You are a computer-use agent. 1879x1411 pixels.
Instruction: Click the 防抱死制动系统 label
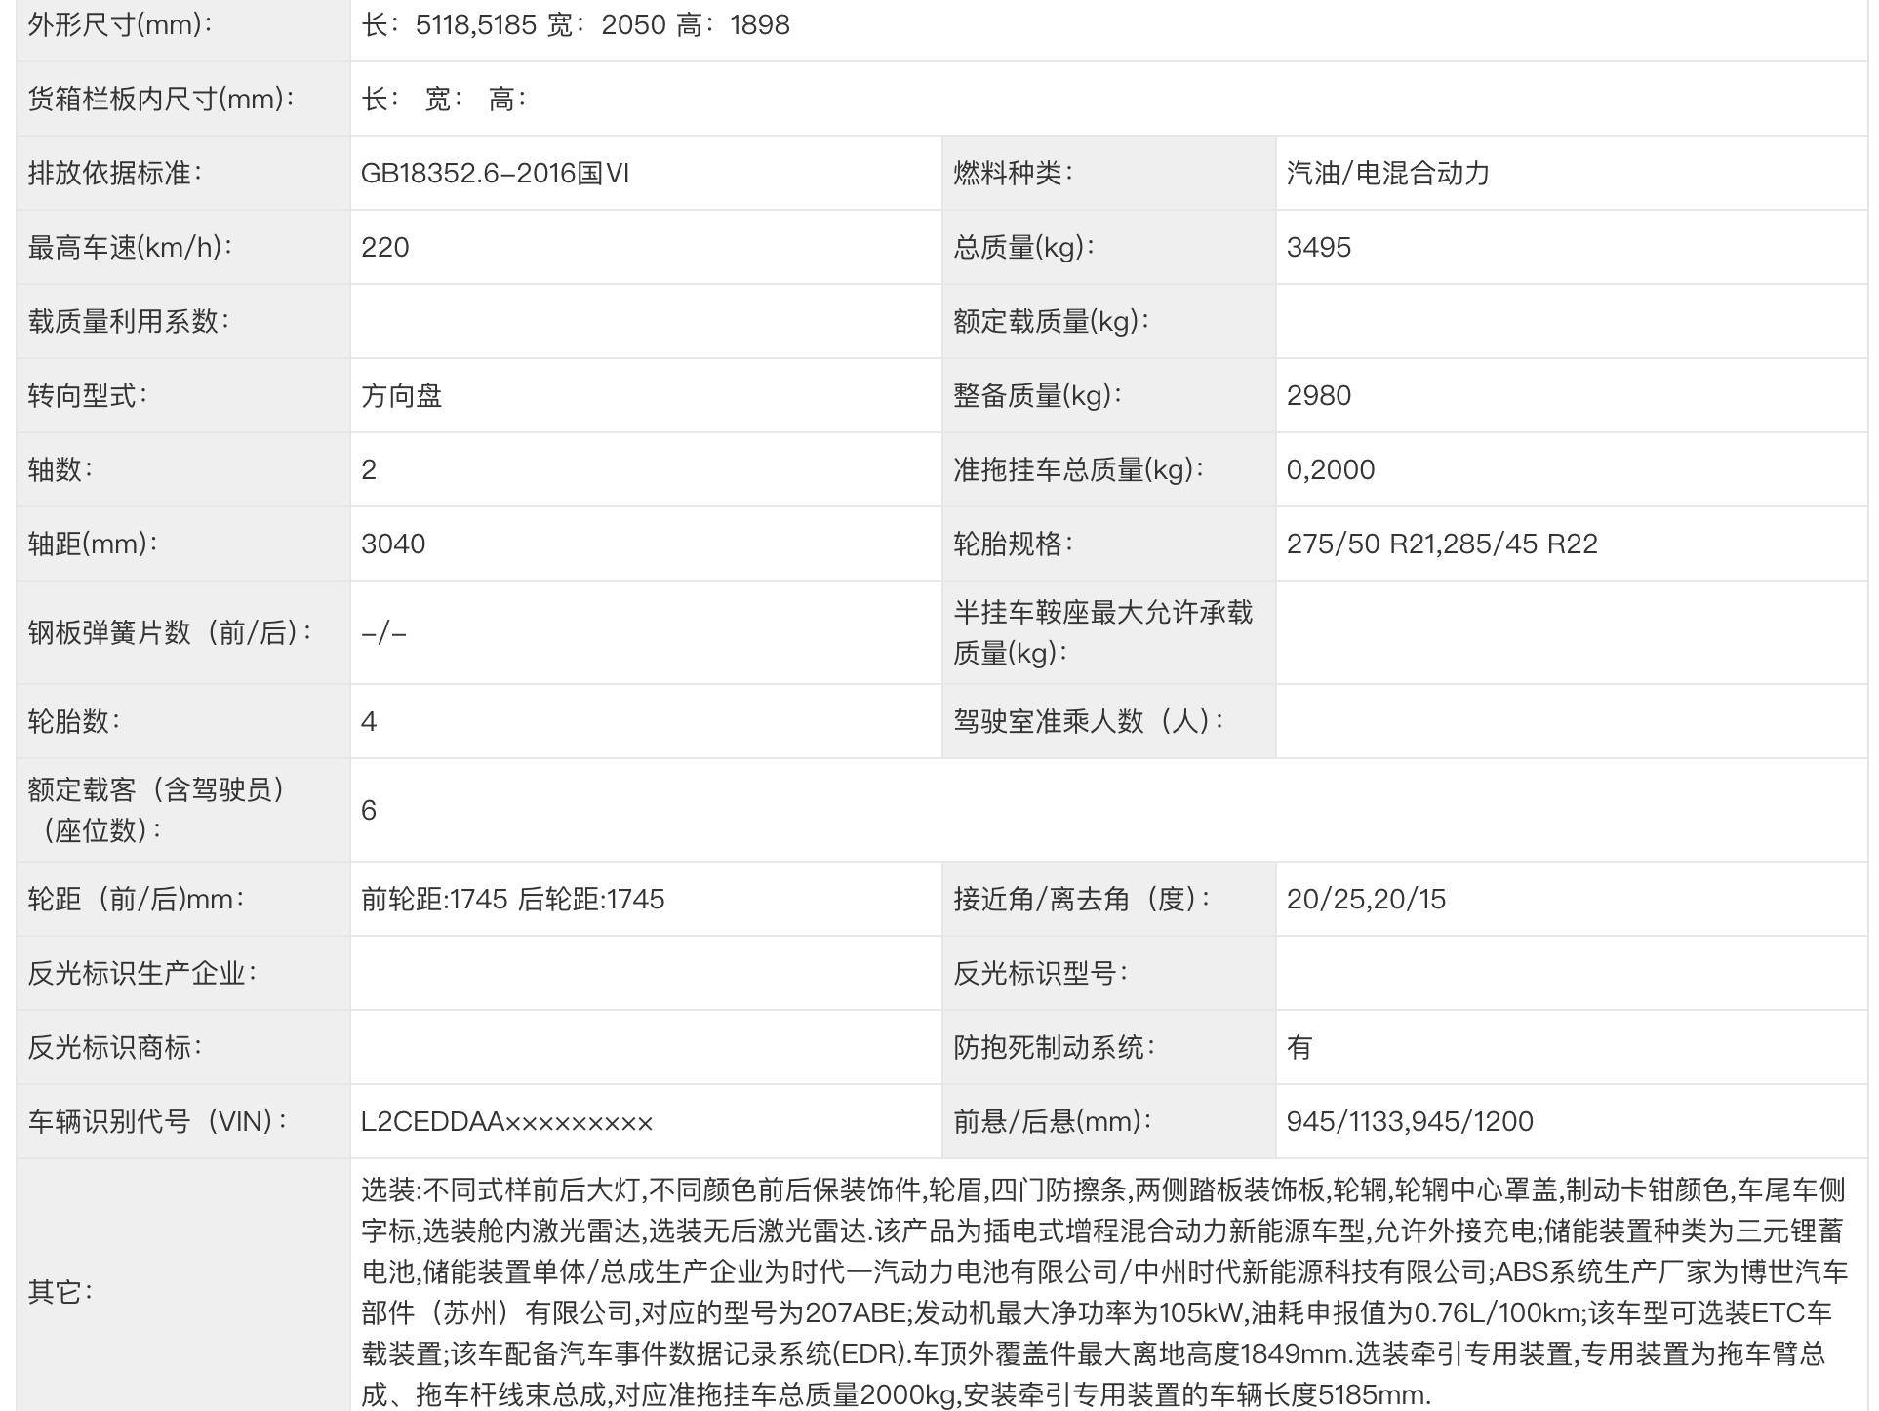(x=1054, y=1048)
